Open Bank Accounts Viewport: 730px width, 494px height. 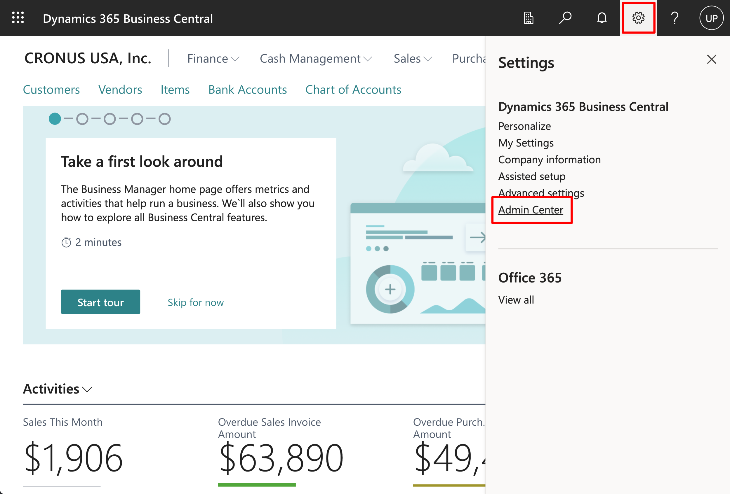click(x=248, y=90)
